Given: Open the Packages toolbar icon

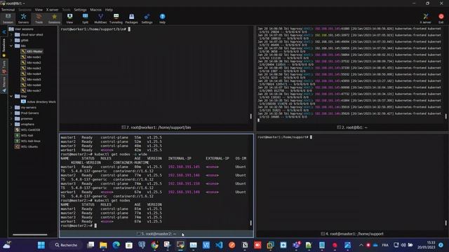Looking at the screenshot, I should (x=131, y=18).
